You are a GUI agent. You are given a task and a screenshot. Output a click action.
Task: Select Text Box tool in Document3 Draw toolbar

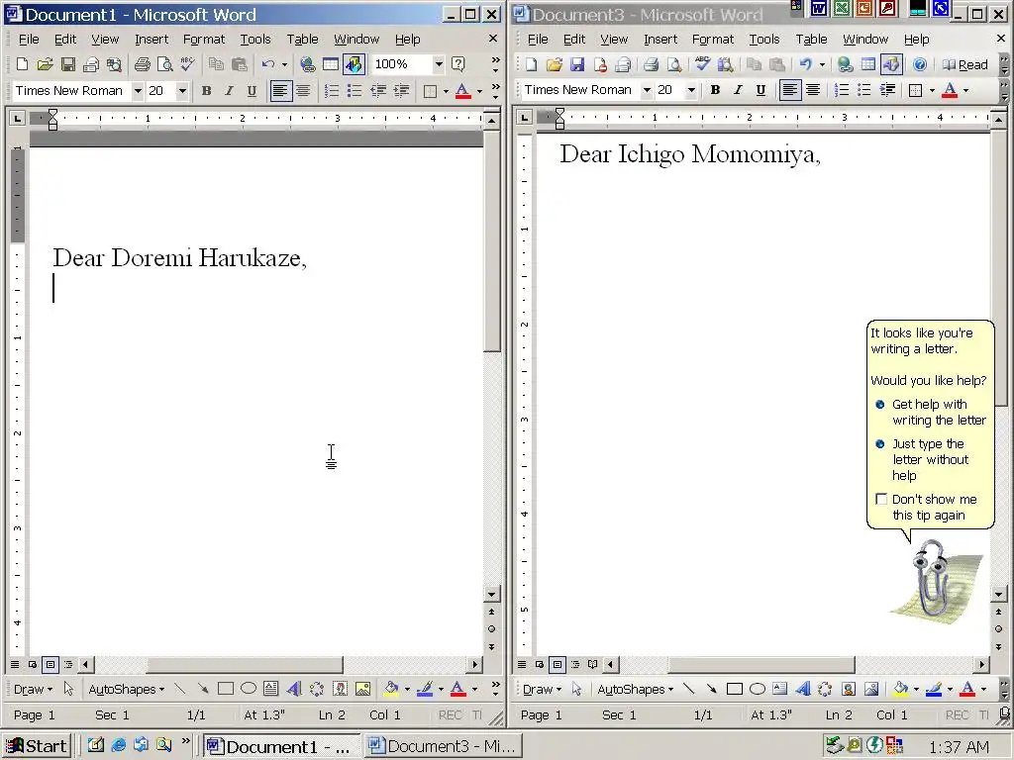click(x=780, y=689)
